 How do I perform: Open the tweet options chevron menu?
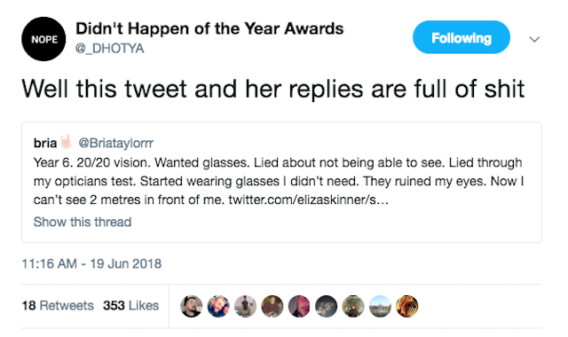click(534, 39)
